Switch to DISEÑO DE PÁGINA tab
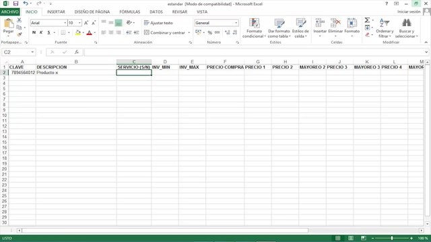 (x=92, y=12)
